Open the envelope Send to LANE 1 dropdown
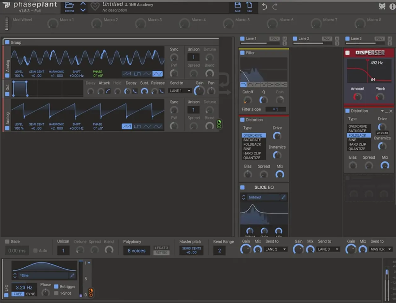 click(x=180, y=91)
